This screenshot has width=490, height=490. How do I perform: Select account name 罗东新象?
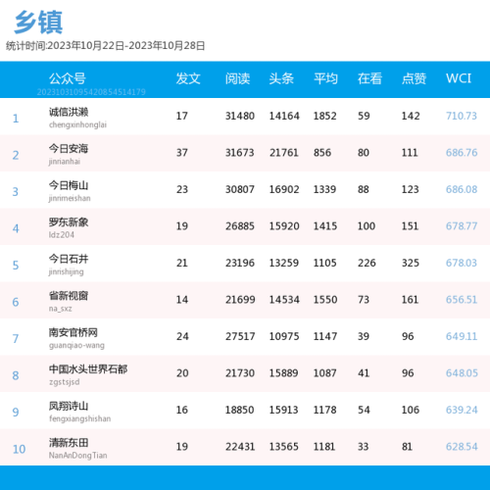[69, 222]
